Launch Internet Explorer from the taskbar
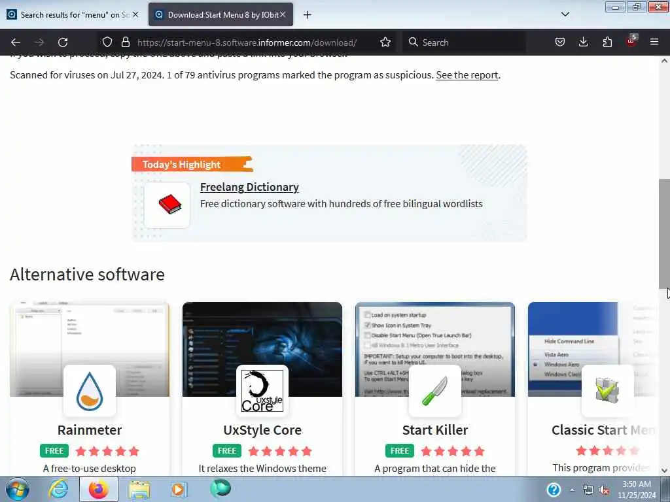Viewport: 670px width, 502px height. coord(58,490)
